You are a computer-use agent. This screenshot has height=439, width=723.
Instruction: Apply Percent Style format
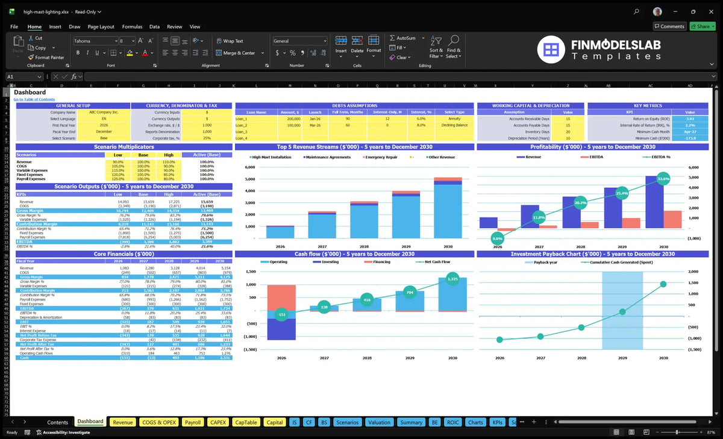[x=293, y=53]
